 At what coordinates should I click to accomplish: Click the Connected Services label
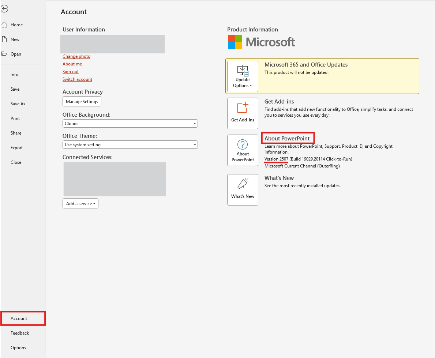[x=88, y=157]
